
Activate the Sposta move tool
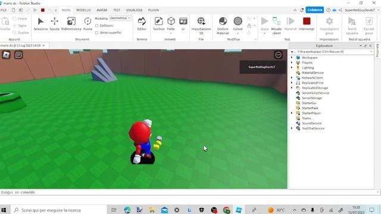coord(54,24)
